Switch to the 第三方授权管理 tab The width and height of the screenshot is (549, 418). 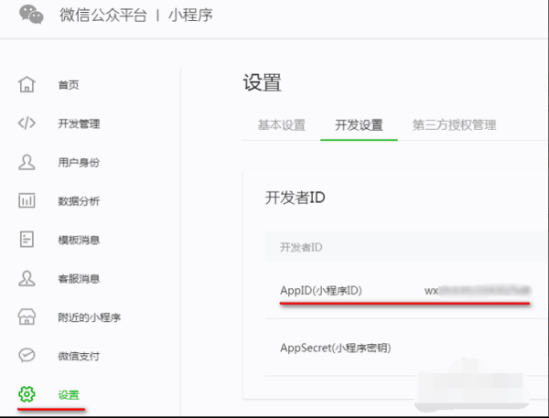point(455,125)
